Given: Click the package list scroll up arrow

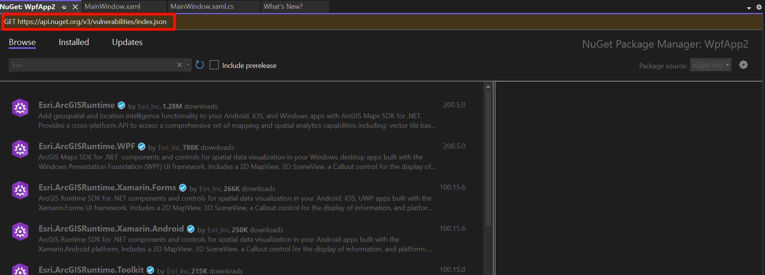Looking at the screenshot, I should click(488, 87).
